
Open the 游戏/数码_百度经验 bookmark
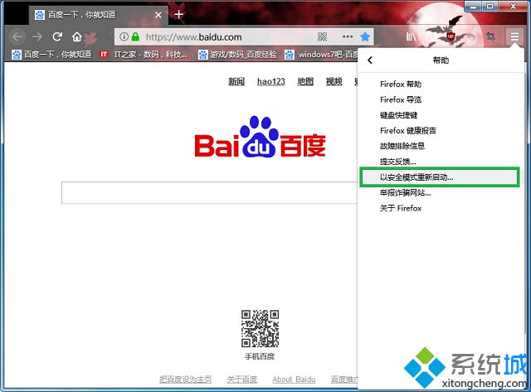[237, 55]
